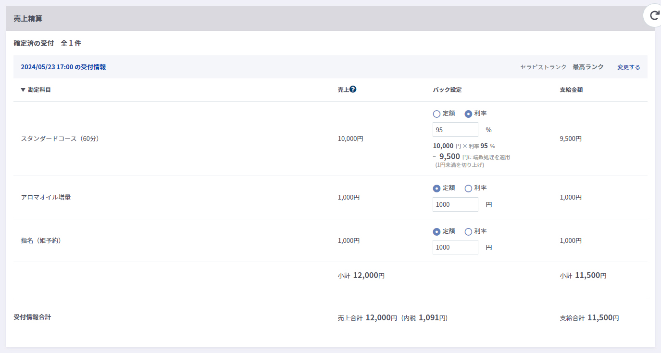Select 定額 radio for アロマオイル増量
661x353 pixels.
(437, 189)
